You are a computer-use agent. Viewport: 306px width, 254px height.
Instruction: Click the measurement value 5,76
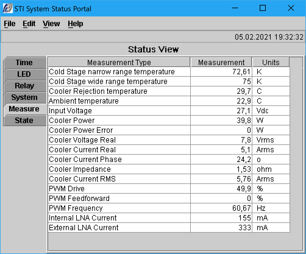click(x=244, y=179)
